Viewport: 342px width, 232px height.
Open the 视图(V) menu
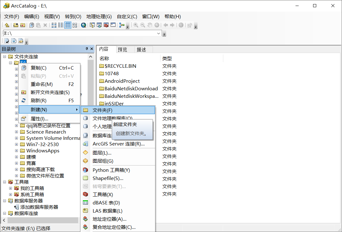click(x=52, y=17)
